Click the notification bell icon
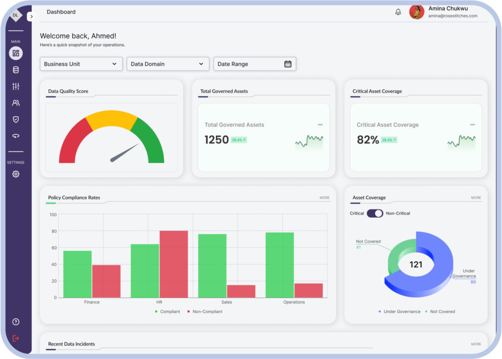The image size is (502, 359). (397, 12)
